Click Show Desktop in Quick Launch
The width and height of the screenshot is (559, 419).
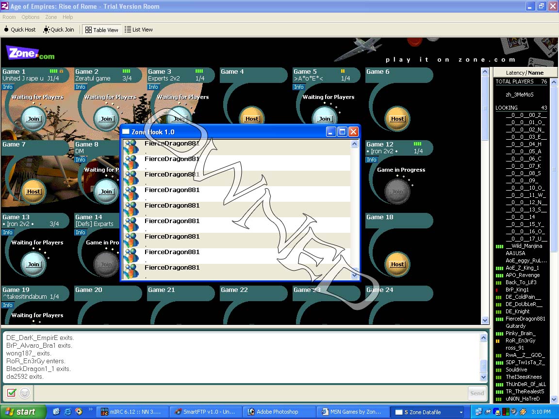coord(56,412)
